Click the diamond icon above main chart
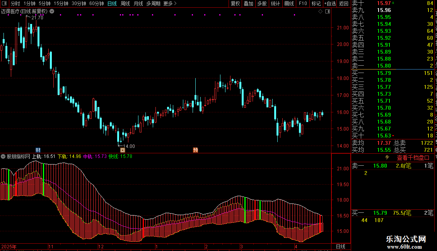 [x=320, y=12]
